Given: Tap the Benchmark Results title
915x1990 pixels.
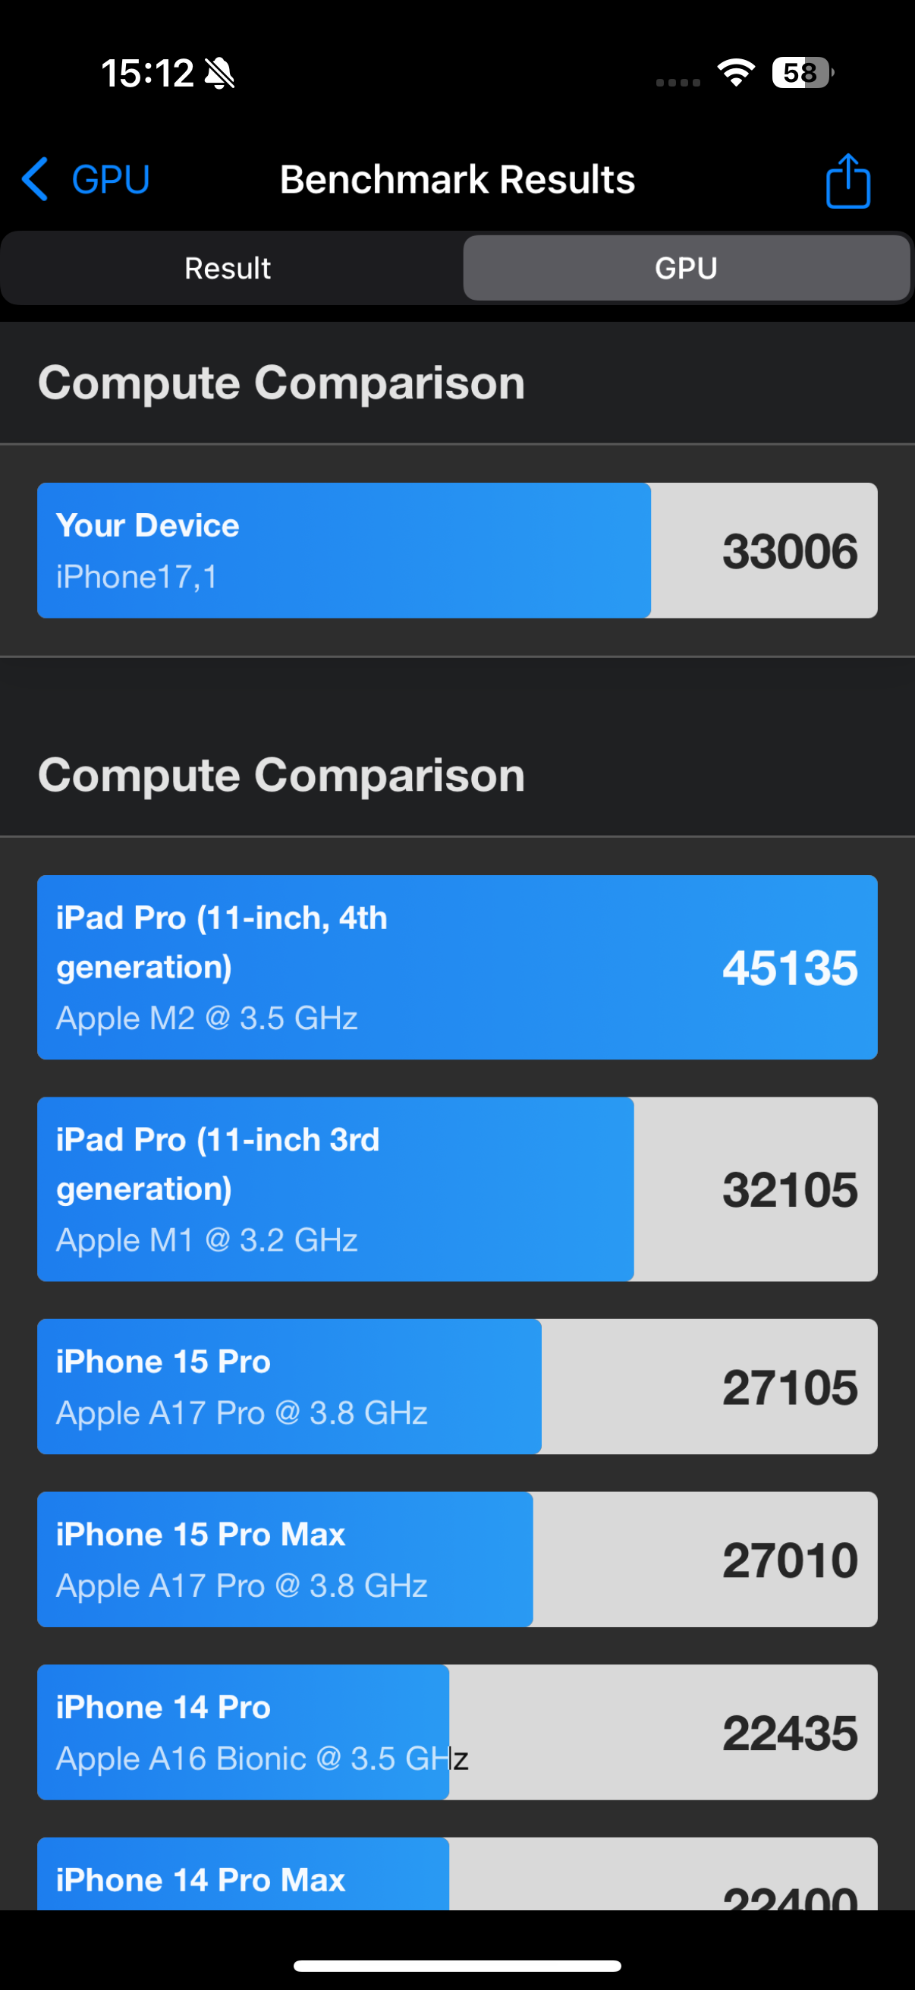Looking at the screenshot, I should pyautogui.click(x=457, y=178).
